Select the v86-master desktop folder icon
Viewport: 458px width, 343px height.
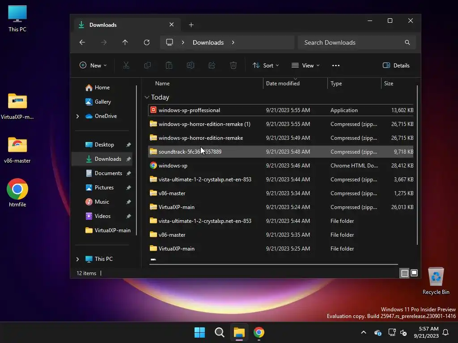click(x=17, y=150)
